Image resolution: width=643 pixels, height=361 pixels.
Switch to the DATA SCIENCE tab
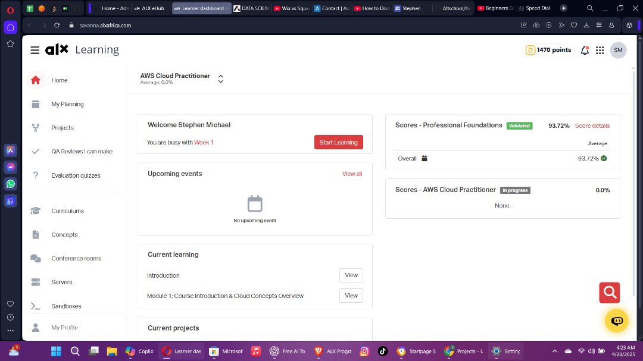click(x=251, y=8)
